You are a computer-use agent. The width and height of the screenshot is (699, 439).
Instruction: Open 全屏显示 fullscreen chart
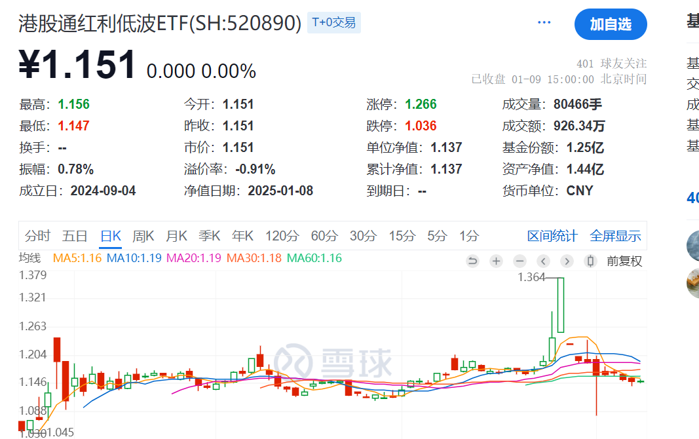click(x=615, y=236)
